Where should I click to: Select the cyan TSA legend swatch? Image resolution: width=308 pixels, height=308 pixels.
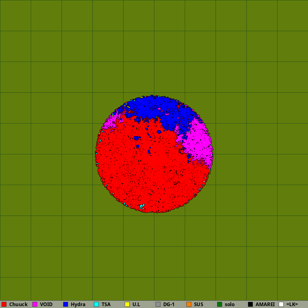coord(96,304)
